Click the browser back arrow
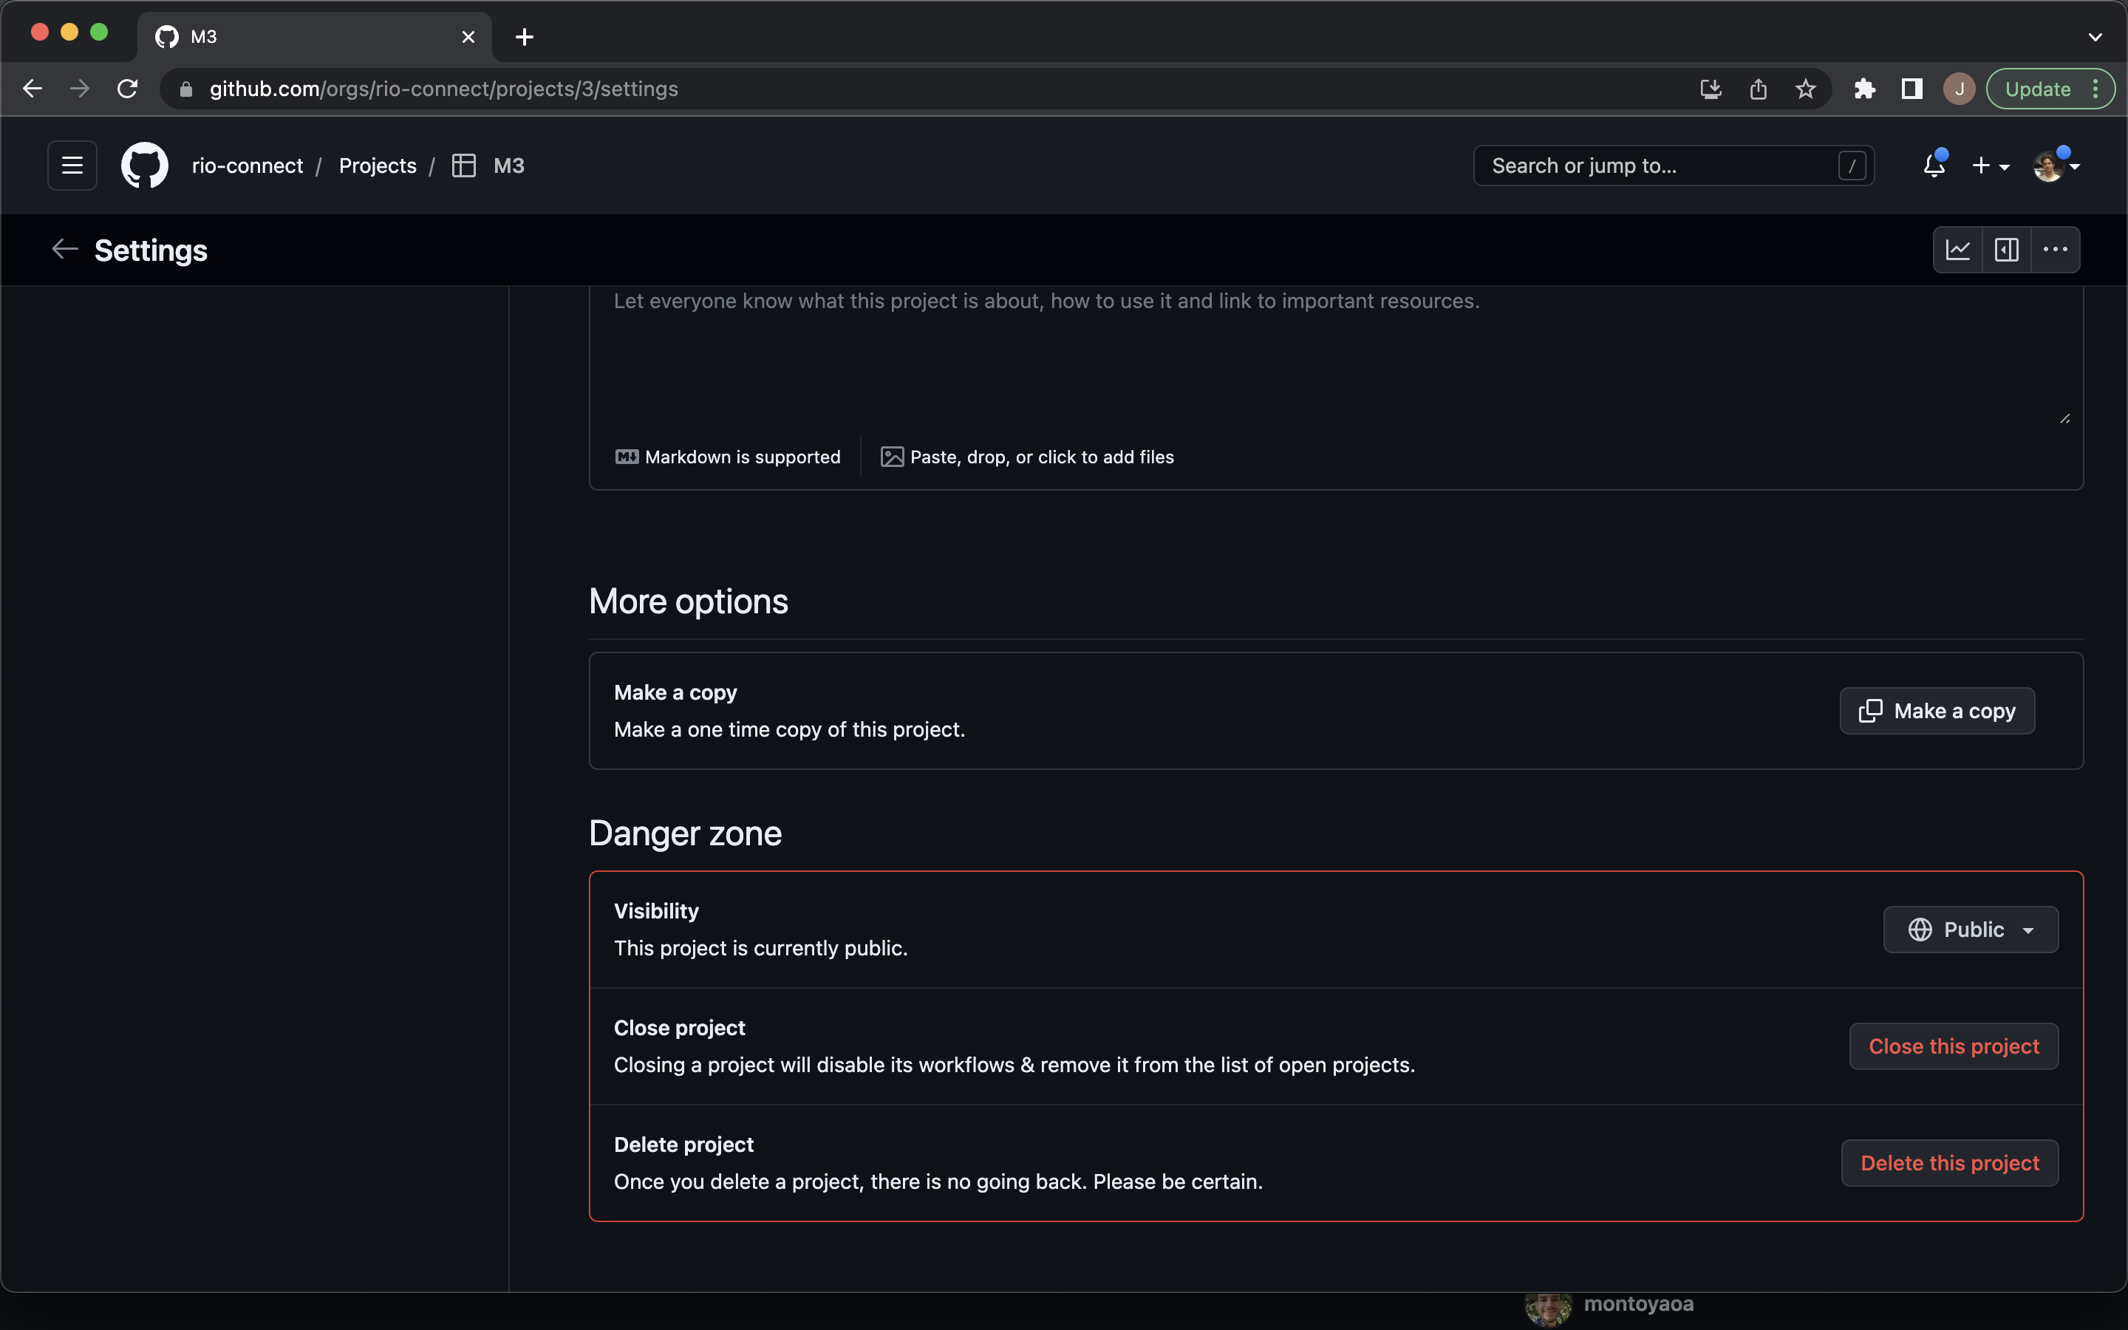2128x1330 pixels. [x=33, y=89]
